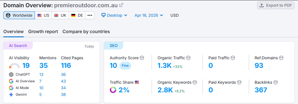Screen dimensions: 298x104
Task: Open total Cited Pages value 116
Action: click(66, 66)
